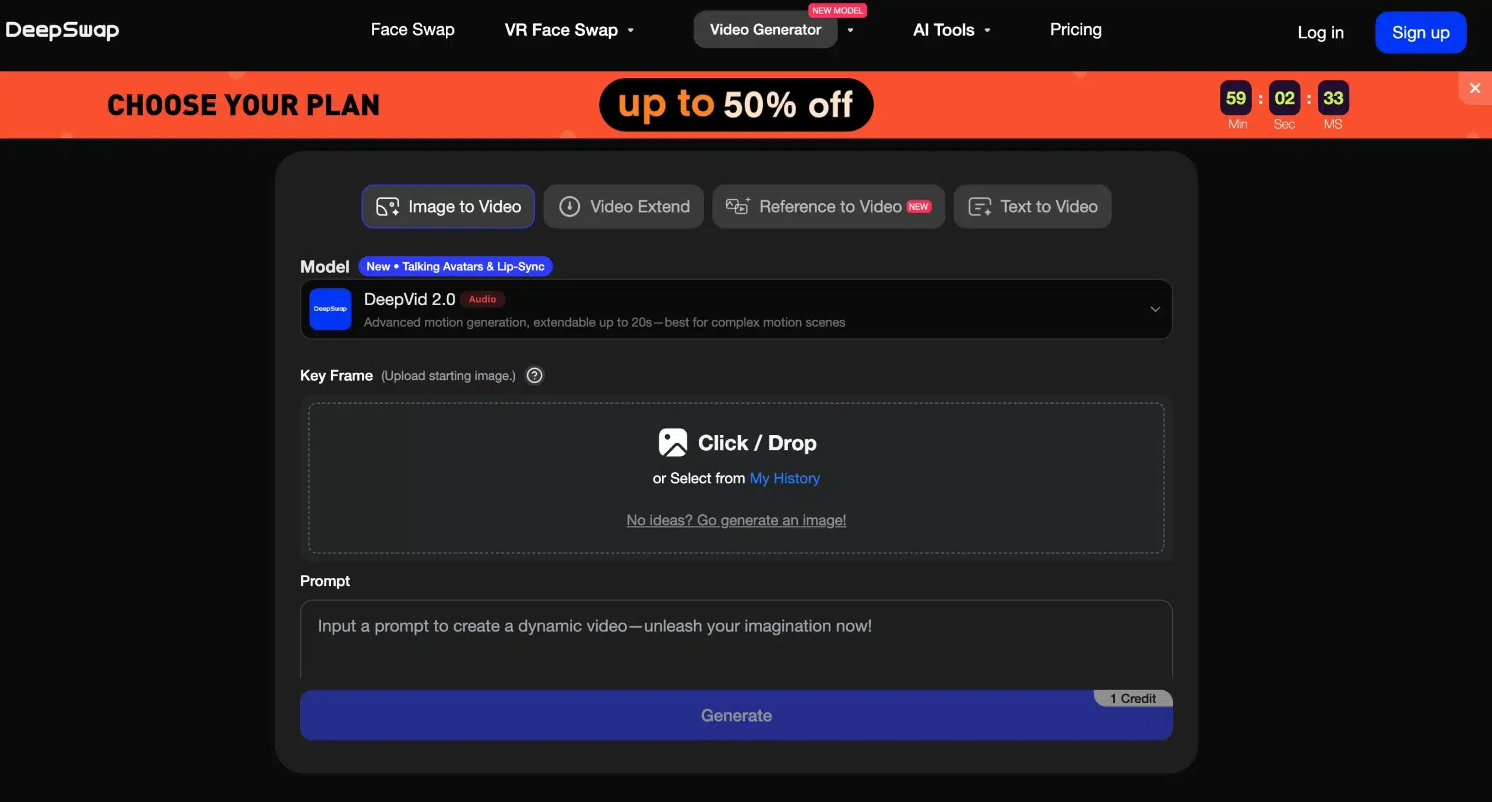Focus the Prompt text input field
The width and height of the screenshot is (1492, 802).
(x=736, y=639)
